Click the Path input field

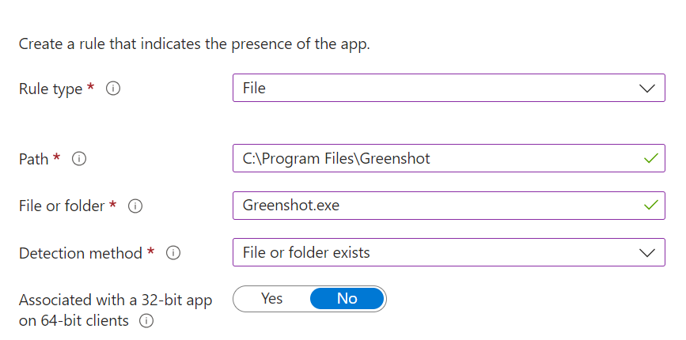pyautogui.click(x=449, y=158)
